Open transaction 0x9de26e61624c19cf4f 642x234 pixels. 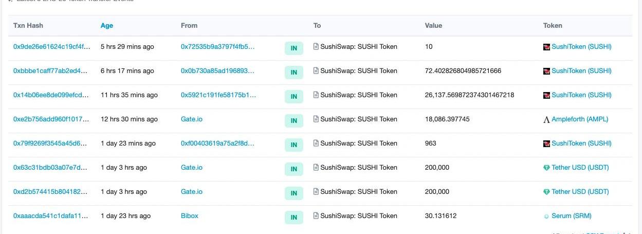pyautogui.click(x=51, y=46)
